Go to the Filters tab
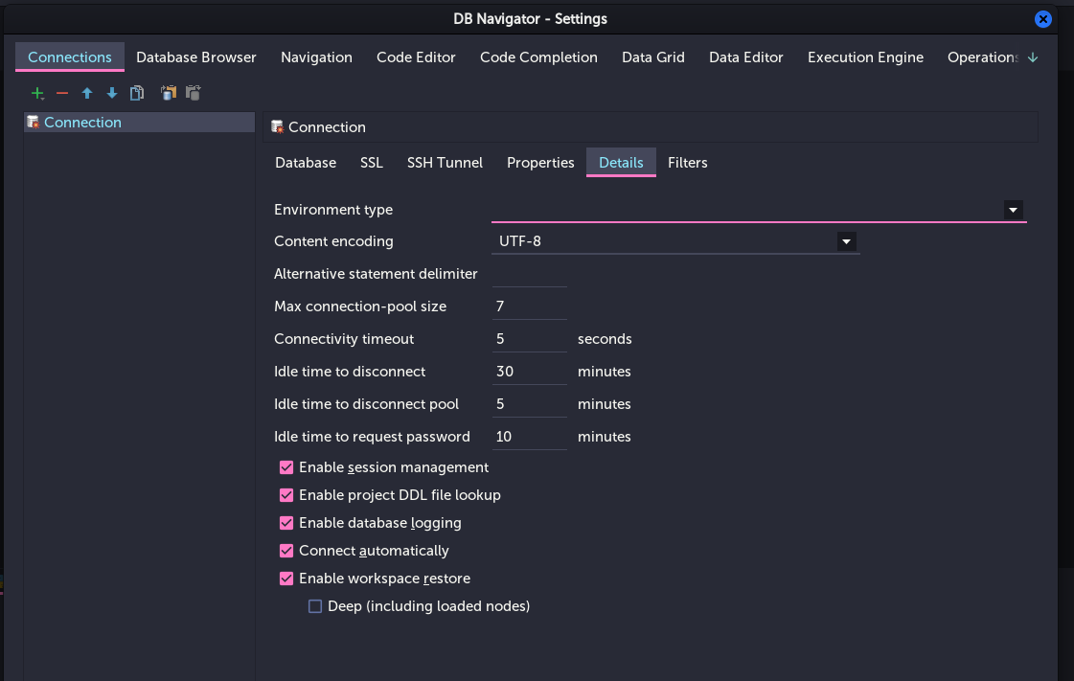Screen dimensions: 1074x681 [687, 163]
